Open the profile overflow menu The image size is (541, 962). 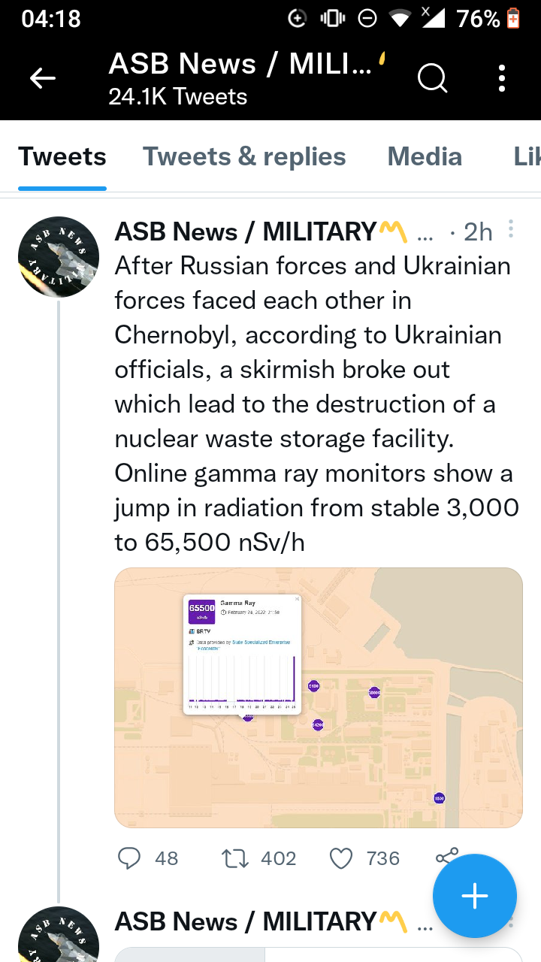click(x=501, y=78)
